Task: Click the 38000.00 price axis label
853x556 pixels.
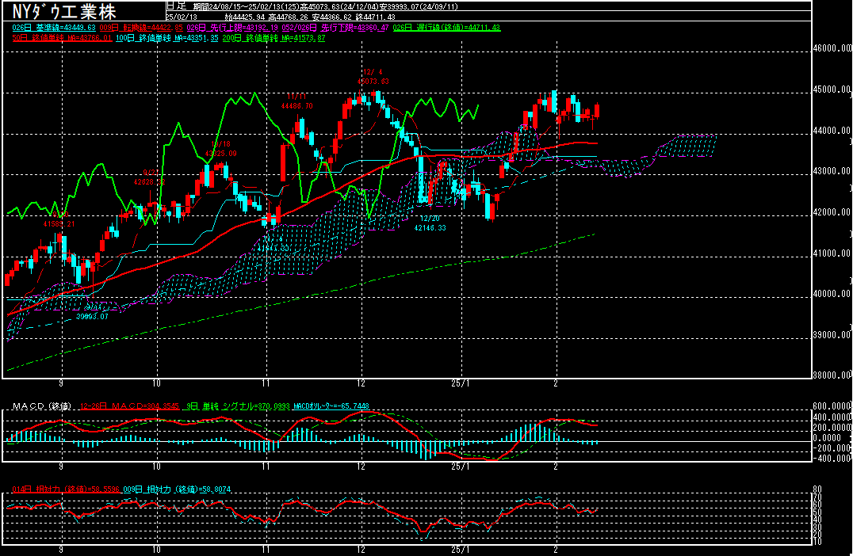Action: pos(832,375)
